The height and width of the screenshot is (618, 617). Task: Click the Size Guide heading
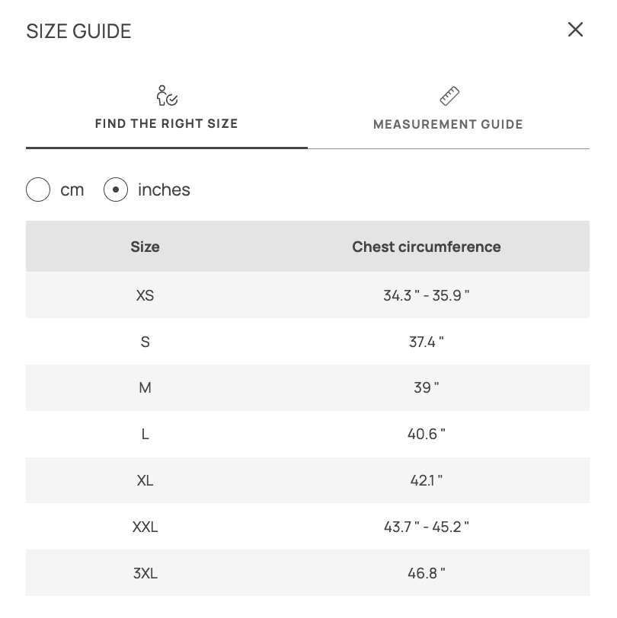coord(79,31)
